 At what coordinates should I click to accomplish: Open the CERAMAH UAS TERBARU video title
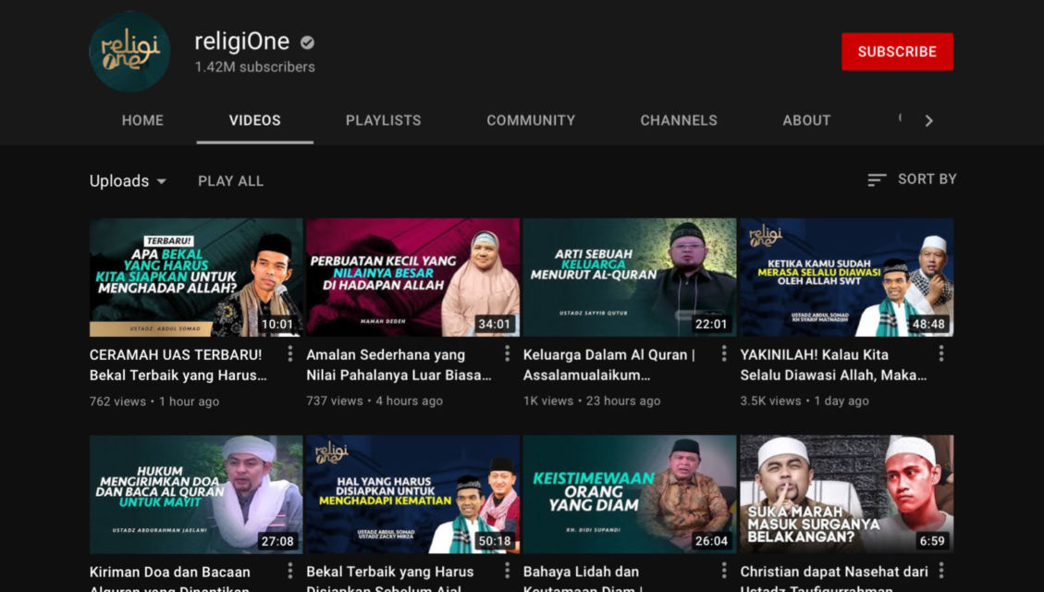(178, 365)
